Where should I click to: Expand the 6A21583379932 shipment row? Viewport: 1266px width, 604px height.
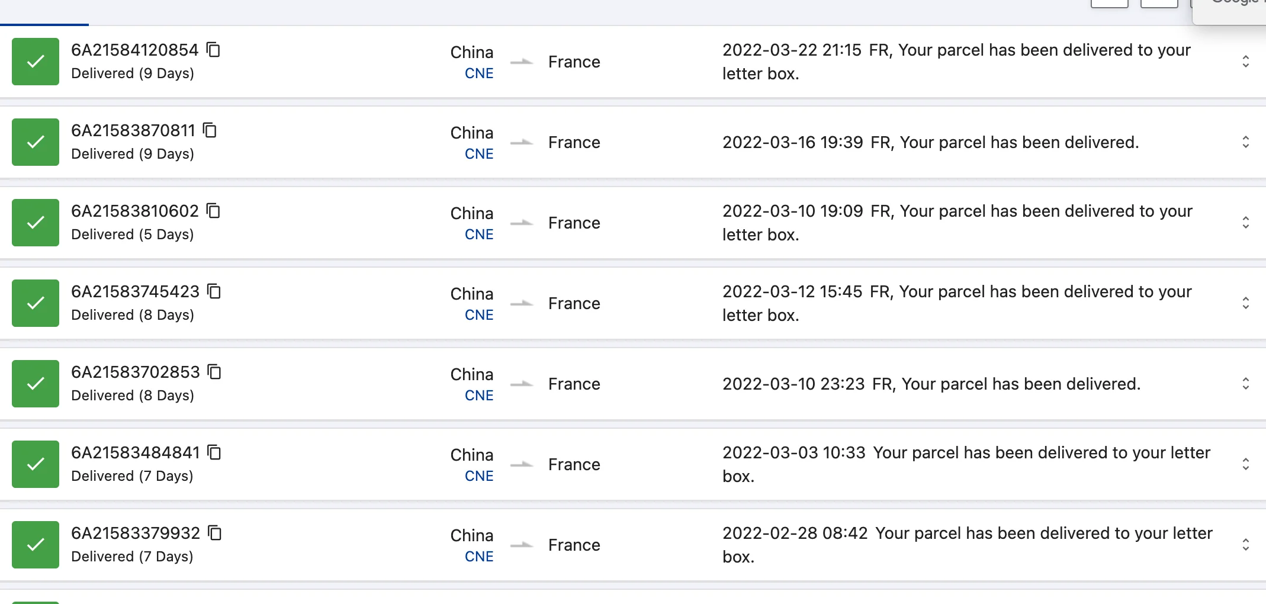tap(1245, 545)
